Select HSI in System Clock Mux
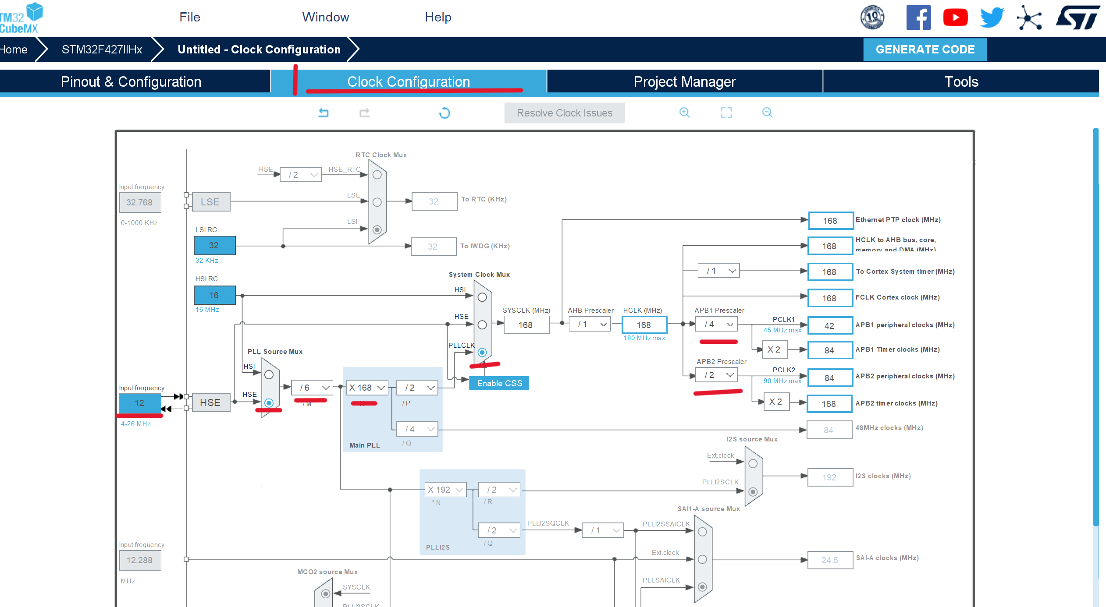 [x=482, y=297]
